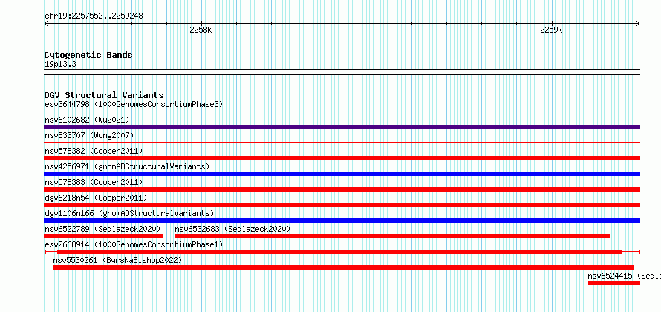
Task: Open the nsv6102682 (Wu2021) label
Action: (87, 120)
